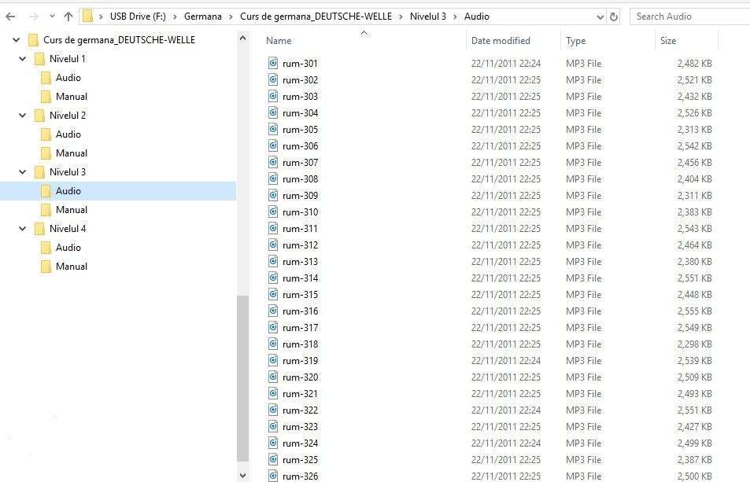Select MP3 icon of rum-311
This screenshot has height=482, width=750.
tap(273, 228)
